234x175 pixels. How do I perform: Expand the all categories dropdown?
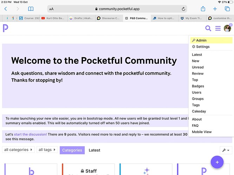(18, 150)
